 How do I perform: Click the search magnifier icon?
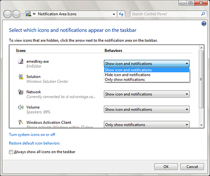coord(203,14)
